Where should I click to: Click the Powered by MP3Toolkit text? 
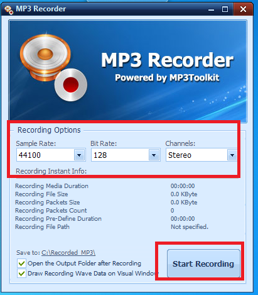[167, 77]
